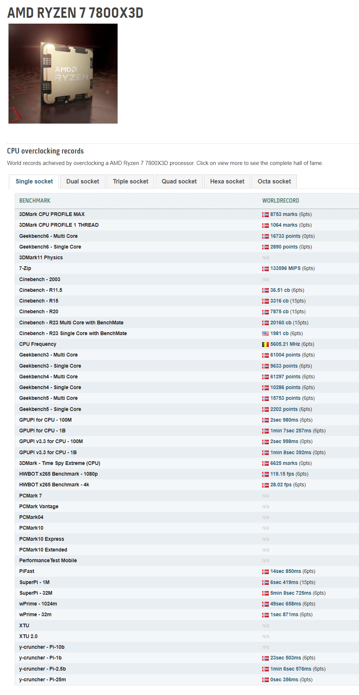Click the flag icon beside 5min 8sec 725ms
The width and height of the screenshot is (359, 695).
pos(265,593)
